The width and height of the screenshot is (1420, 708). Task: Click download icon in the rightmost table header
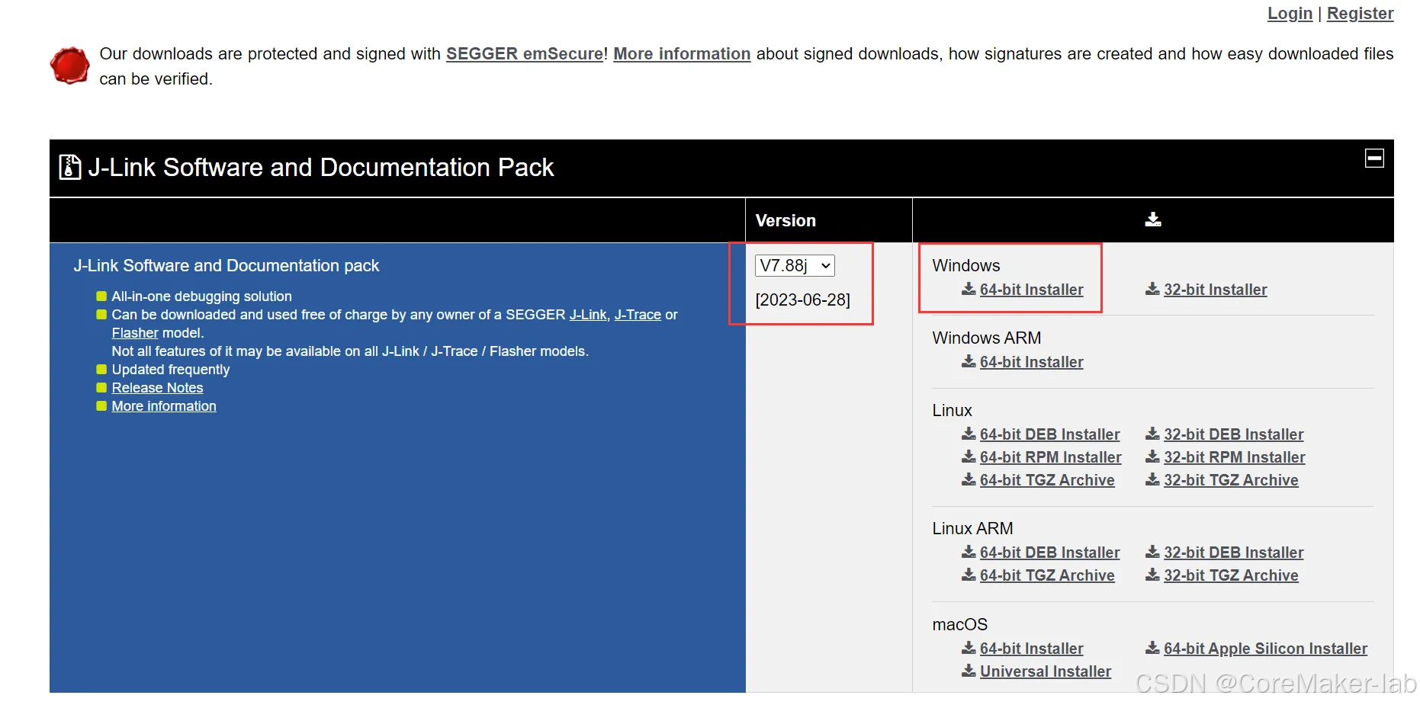click(x=1152, y=219)
